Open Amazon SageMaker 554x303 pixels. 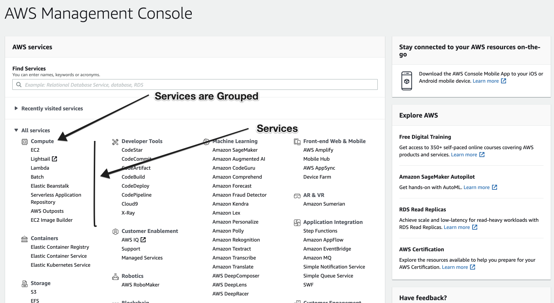tap(235, 150)
